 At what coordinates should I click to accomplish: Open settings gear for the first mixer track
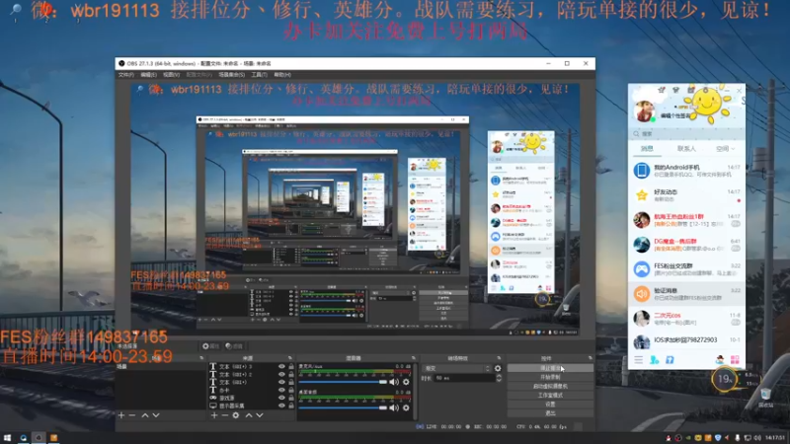(x=406, y=382)
